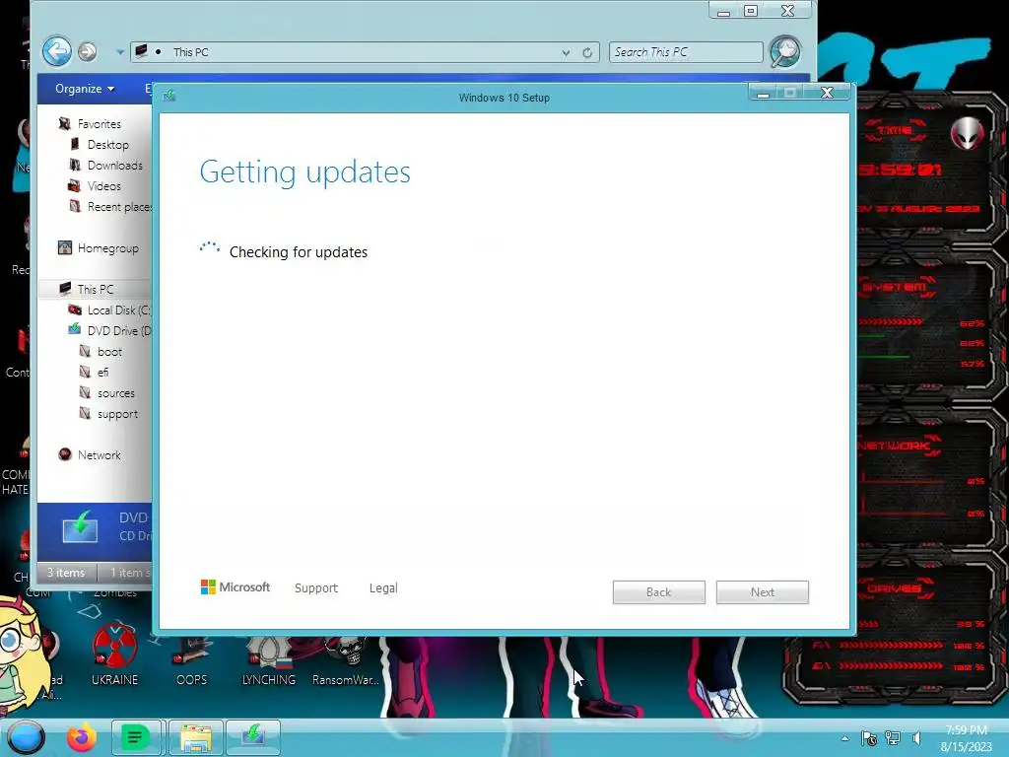Click the network tray icon
The width and height of the screenshot is (1009, 757).
[x=893, y=738]
